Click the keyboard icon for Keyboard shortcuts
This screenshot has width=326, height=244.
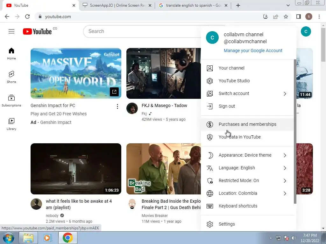point(210,206)
